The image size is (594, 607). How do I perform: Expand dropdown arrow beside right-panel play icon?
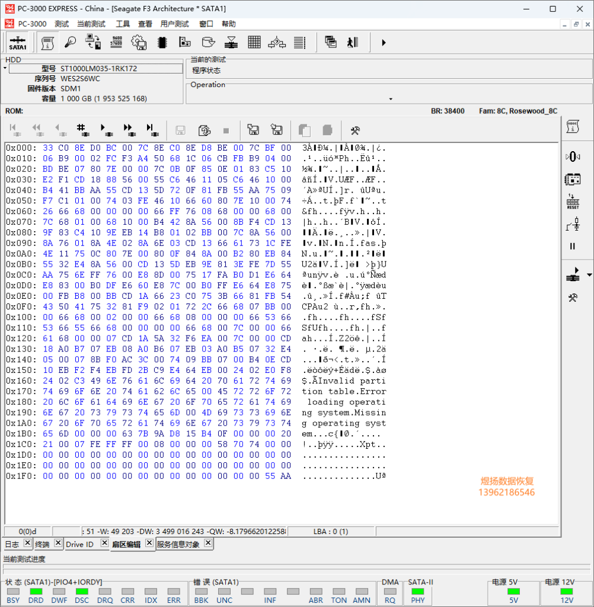(589, 275)
